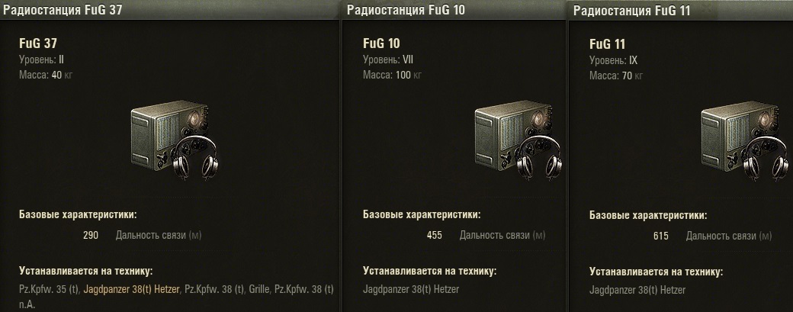Image resolution: width=793 pixels, height=312 pixels.
Task: Click the 615 signal range value
Action: click(x=661, y=236)
